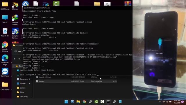Collapse the Quick access tree node

coord(14,66)
